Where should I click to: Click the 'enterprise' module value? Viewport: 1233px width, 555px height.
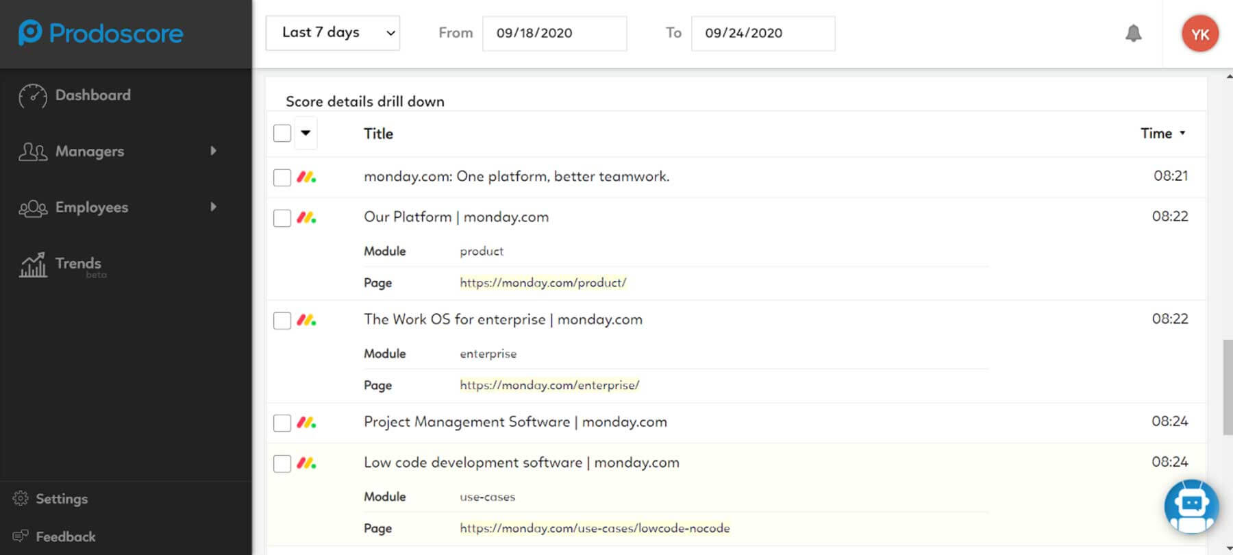point(488,354)
